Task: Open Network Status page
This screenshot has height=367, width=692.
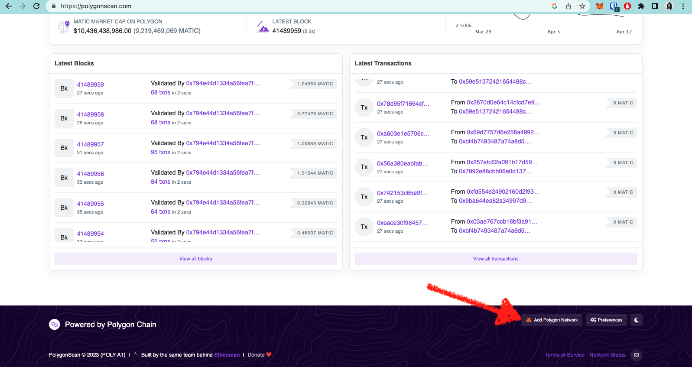Action: (608, 355)
